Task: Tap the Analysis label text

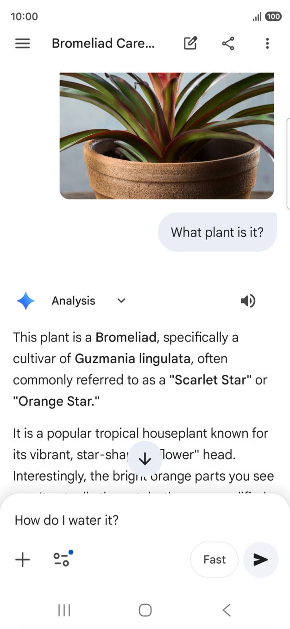Action: point(73,301)
